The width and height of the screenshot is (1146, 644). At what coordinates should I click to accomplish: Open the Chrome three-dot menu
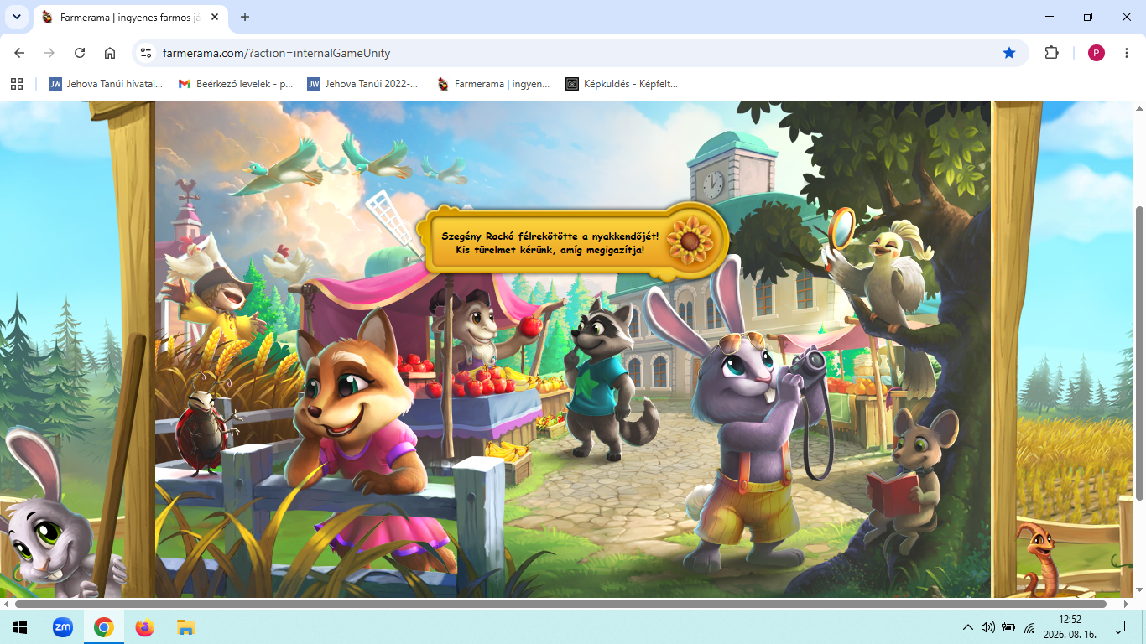pos(1127,53)
